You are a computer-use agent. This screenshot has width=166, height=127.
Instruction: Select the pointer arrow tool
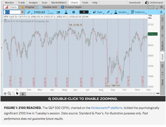click(x=17, y=93)
